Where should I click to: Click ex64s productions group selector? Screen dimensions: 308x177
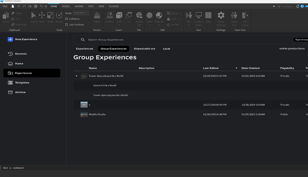292,48
